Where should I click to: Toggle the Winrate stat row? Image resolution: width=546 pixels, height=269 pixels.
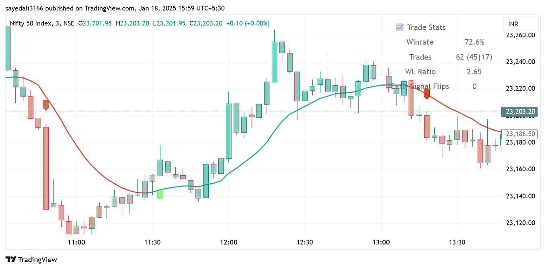pyautogui.click(x=420, y=42)
